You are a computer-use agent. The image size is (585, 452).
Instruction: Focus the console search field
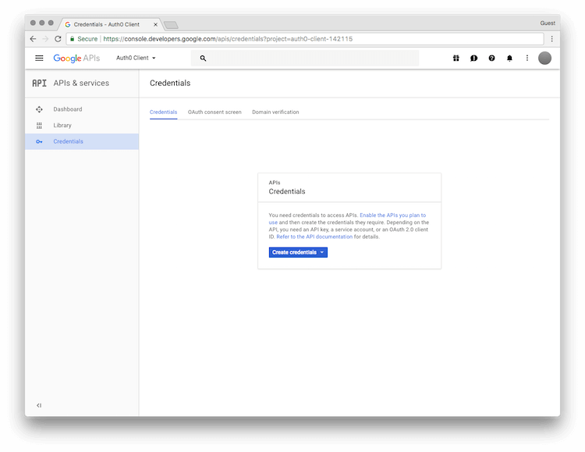(305, 59)
